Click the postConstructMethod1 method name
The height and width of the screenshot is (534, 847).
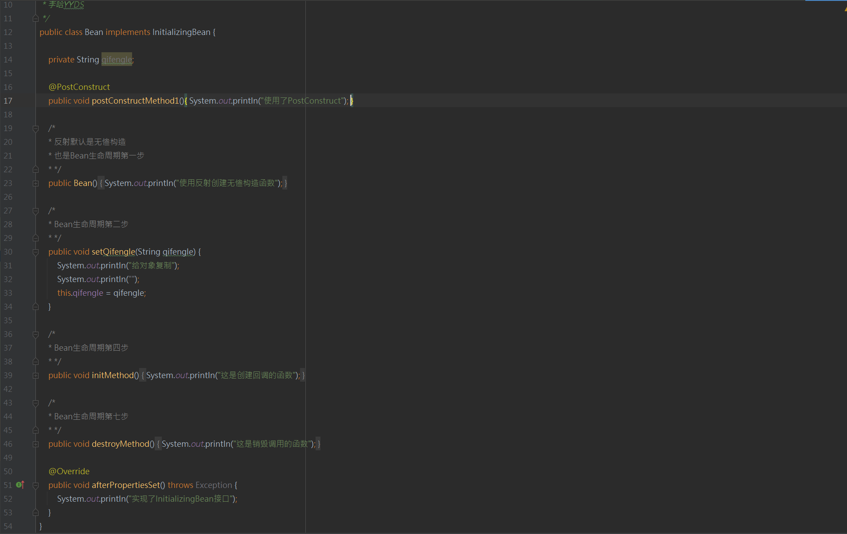pos(135,101)
